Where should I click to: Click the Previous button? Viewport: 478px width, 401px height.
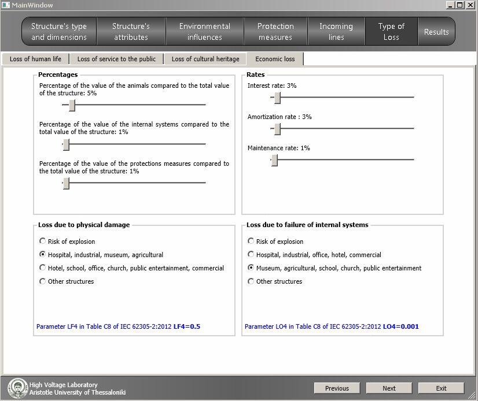coord(337,388)
